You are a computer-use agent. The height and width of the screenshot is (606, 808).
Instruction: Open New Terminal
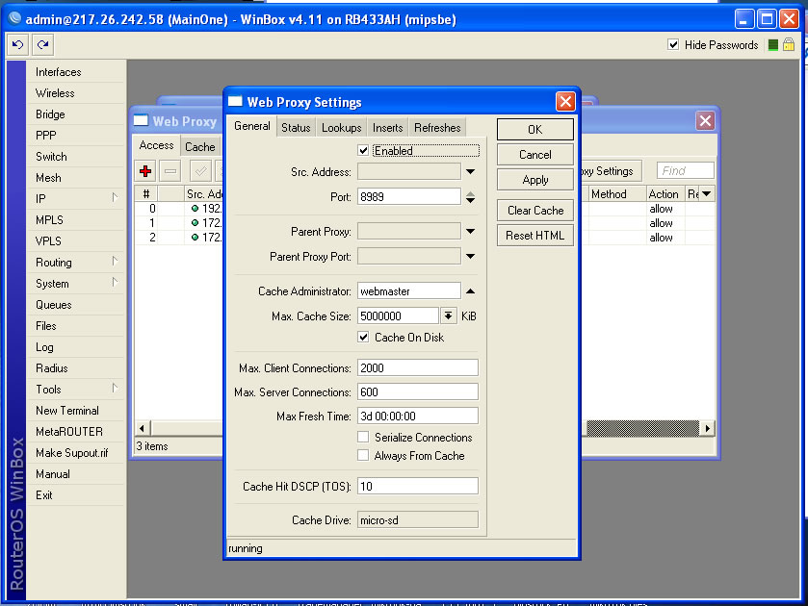[x=67, y=411]
